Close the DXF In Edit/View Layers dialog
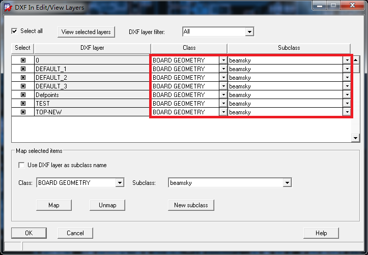Screen dimensions: 368x255 (x=352, y=5)
